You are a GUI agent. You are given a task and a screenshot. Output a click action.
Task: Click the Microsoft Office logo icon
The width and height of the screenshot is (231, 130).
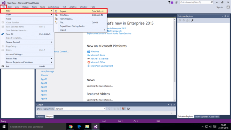[88, 62]
